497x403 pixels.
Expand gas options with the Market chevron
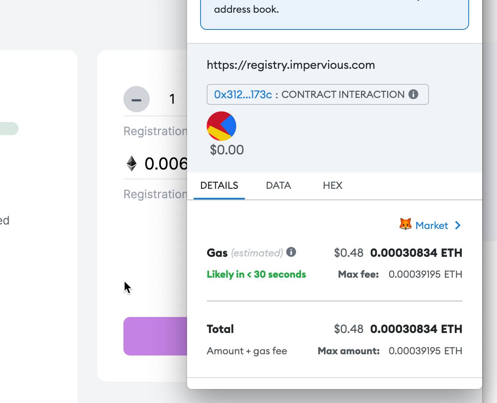(458, 225)
